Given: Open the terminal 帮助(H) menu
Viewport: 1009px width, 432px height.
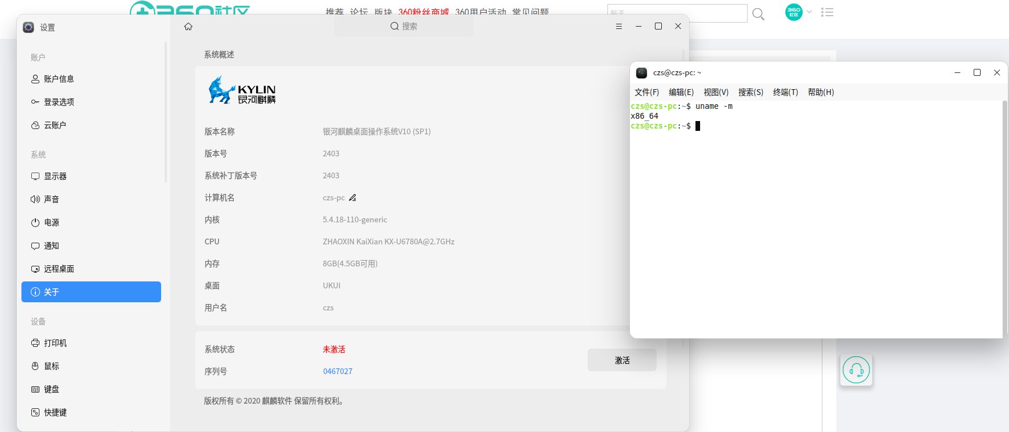Looking at the screenshot, I should click(821, 92).
